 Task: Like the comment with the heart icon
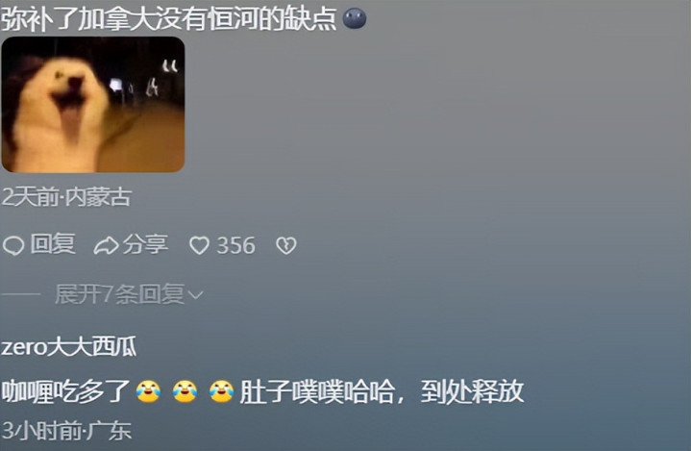click(x=199, y=245)
